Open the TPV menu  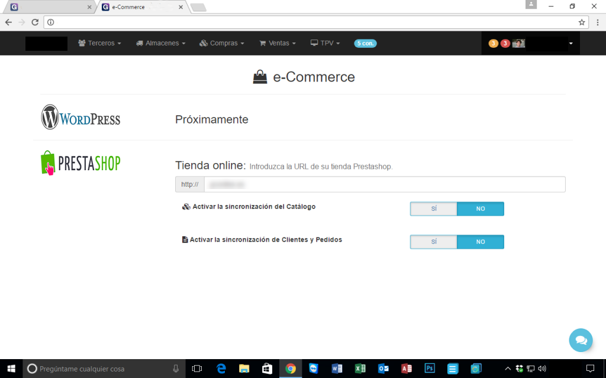coord(325,43)
